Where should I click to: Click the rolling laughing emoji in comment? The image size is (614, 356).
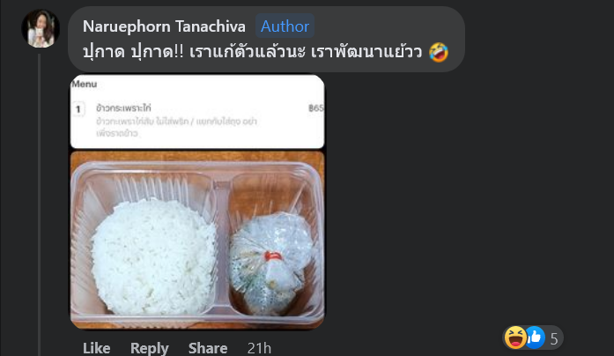(438, 52)
